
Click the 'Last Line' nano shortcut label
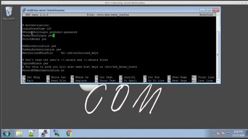pyautogui.click(x=205, y=81)
